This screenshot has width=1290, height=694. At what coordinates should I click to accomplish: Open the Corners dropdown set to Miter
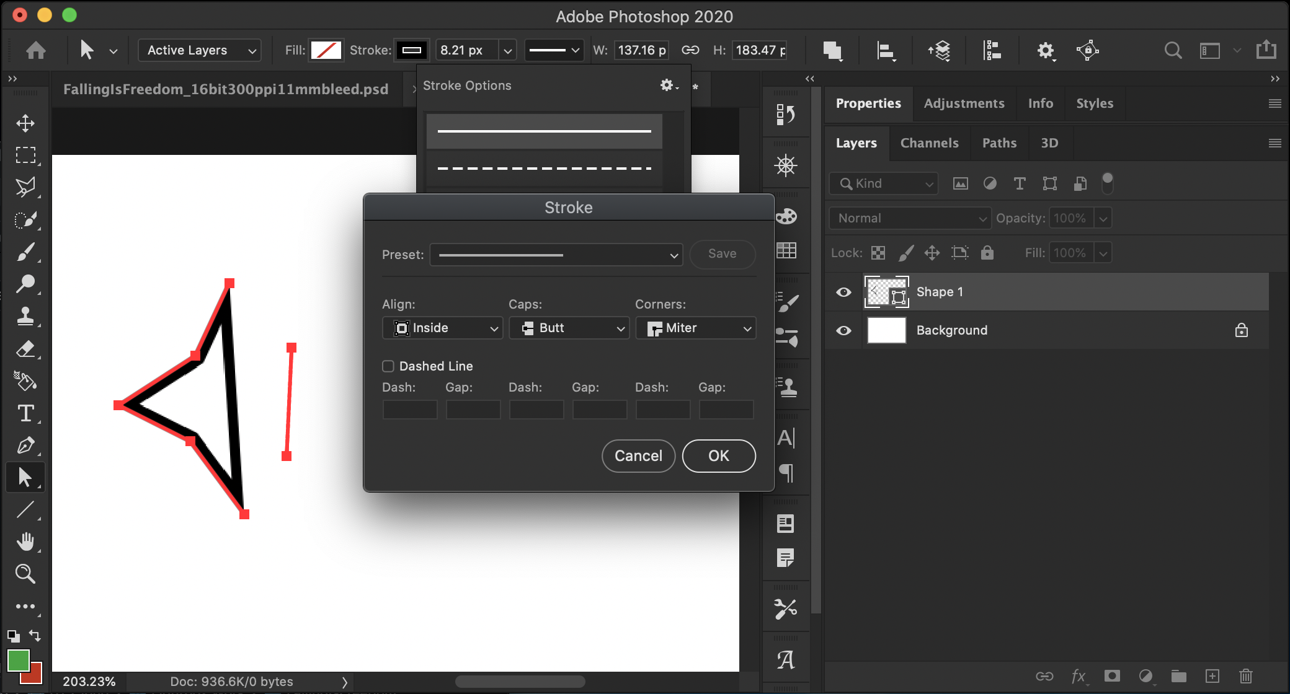[695, 328]
